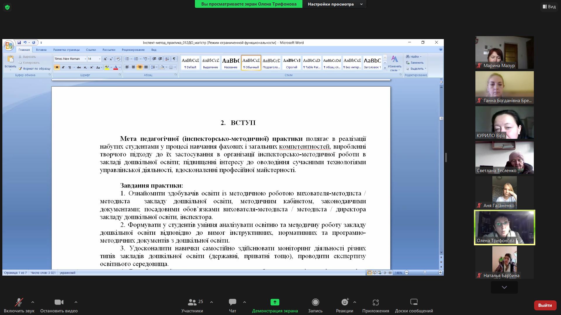Unmute with Включить звук microphone
This screenshot has width=561, height=315.
coord(19,302)
